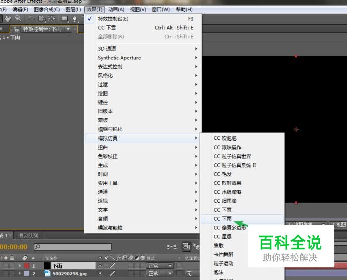This screenshot has width=347, height=280.
Task: Toggle the effect controls panel lock icon
Action: [x=16, y=29]
